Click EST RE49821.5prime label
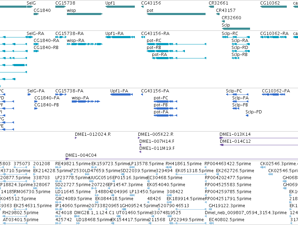Viewport: 298px width, 225px height. (73, 164)
